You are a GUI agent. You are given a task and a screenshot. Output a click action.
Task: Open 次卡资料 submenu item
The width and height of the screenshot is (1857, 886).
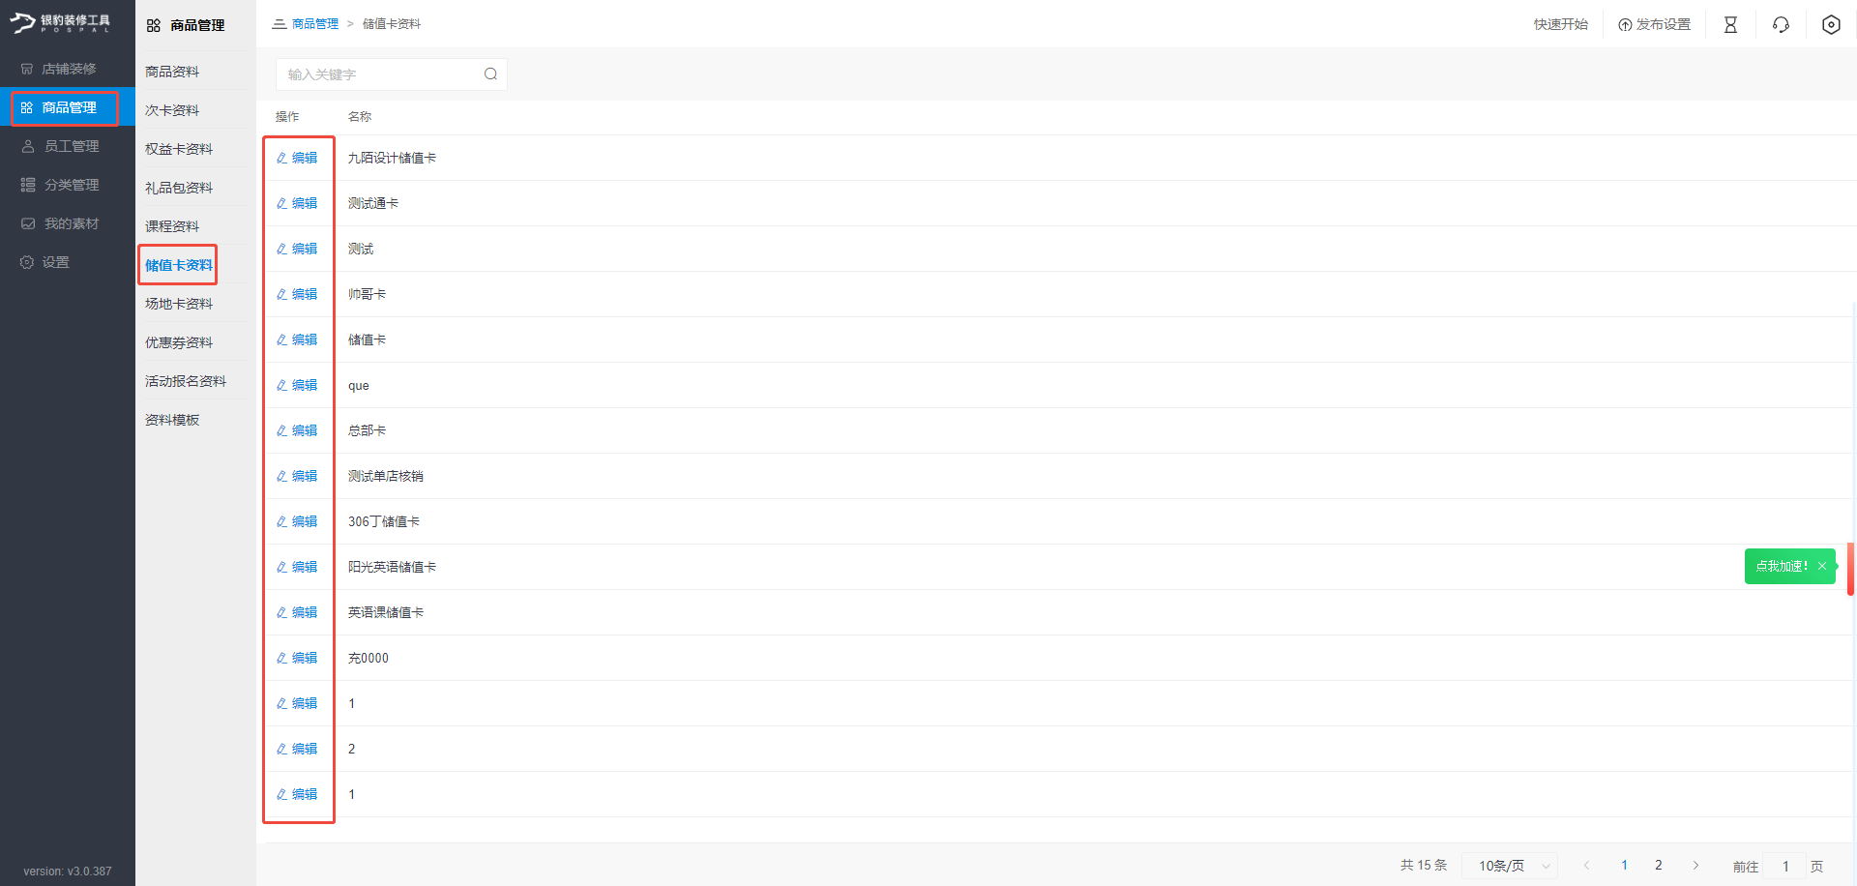[x=172, y=110]
